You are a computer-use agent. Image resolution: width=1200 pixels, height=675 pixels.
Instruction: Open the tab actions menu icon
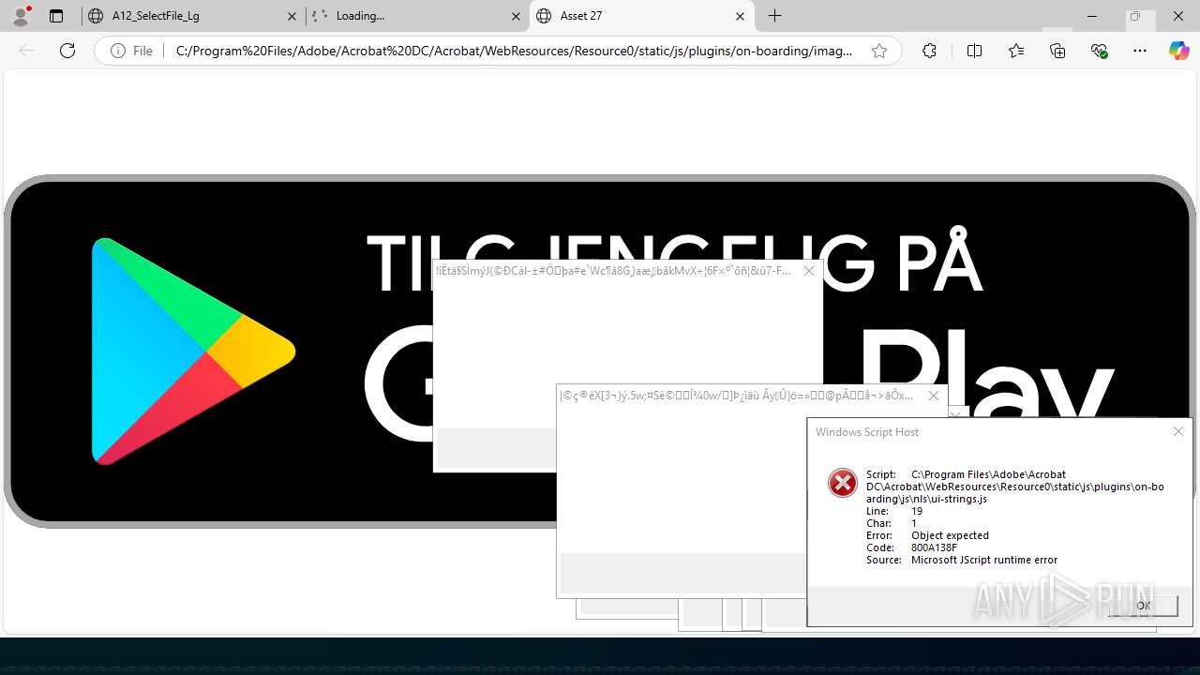pos(56,16)
